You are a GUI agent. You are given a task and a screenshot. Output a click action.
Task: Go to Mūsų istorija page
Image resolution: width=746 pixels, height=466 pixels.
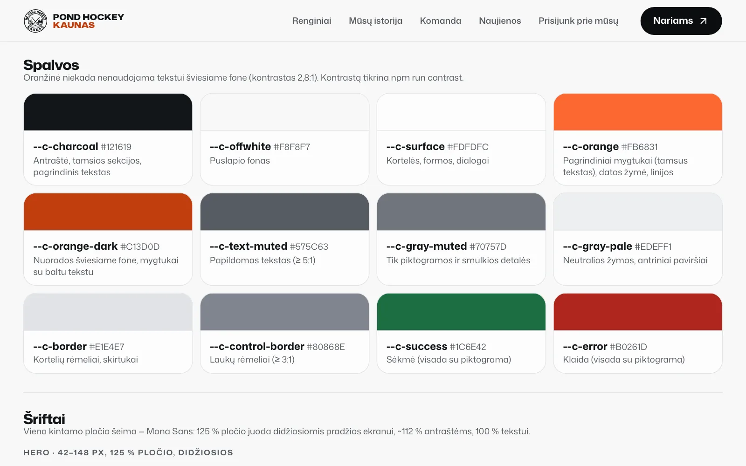click(x=375, y=21)
